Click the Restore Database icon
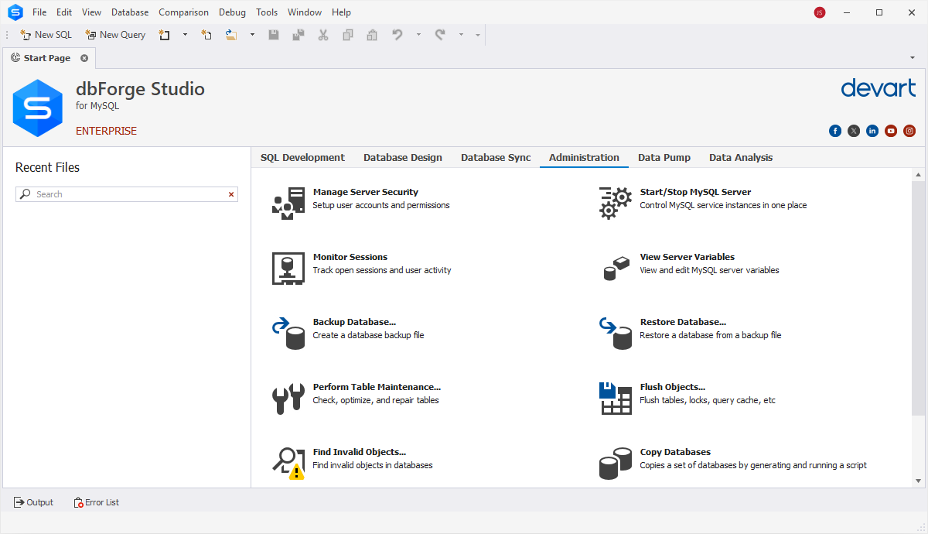 tap(616, 333)
